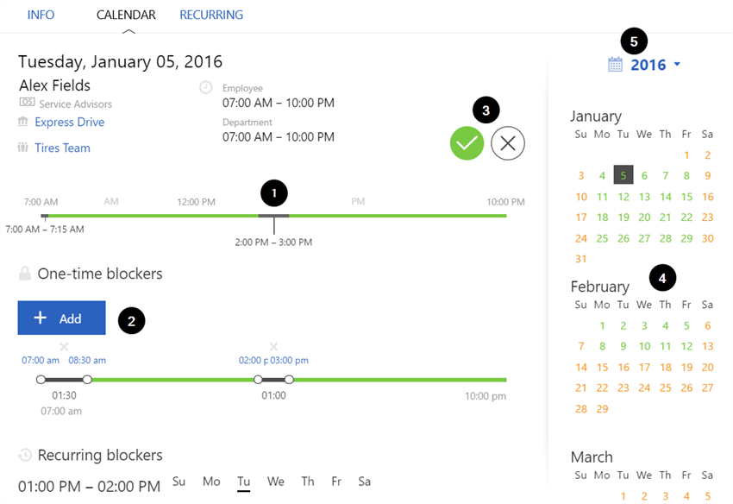Open the Express Drive link
The width and height of the screenshot is (733, 504).
pyautogui.click(x=70, y=123)
